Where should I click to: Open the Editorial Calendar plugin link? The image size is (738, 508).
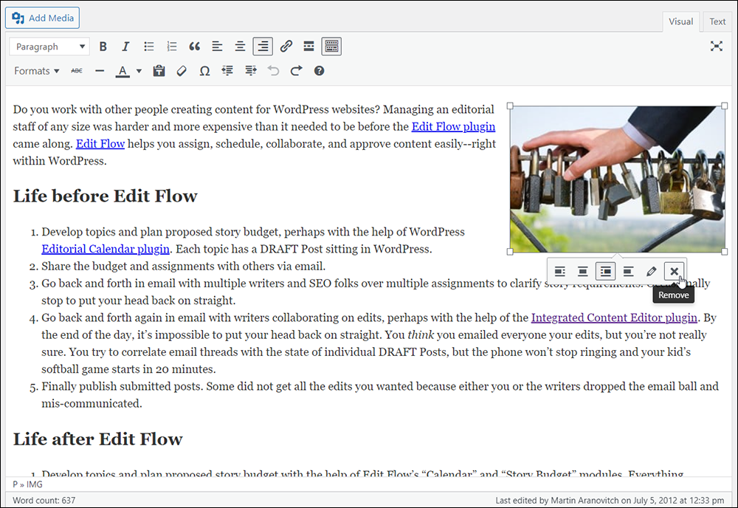point(106,249)
